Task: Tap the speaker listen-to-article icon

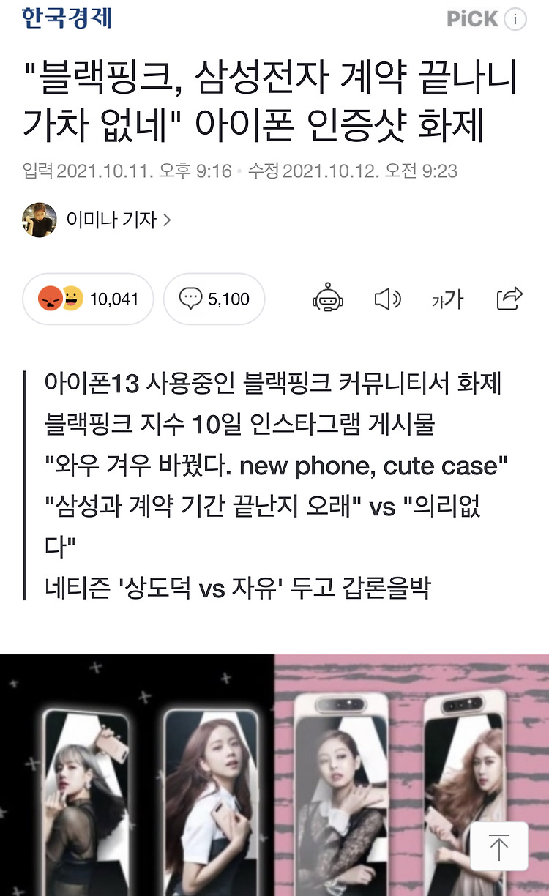Action: [x=387, y=299]
